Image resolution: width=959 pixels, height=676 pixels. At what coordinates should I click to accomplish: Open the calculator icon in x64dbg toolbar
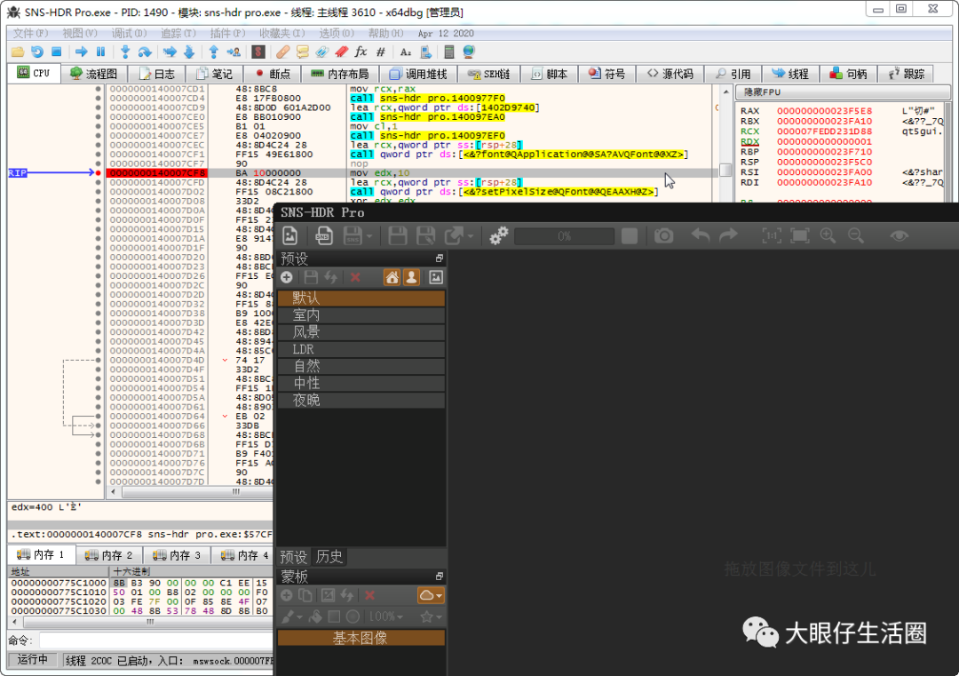[x=449, y=52]
